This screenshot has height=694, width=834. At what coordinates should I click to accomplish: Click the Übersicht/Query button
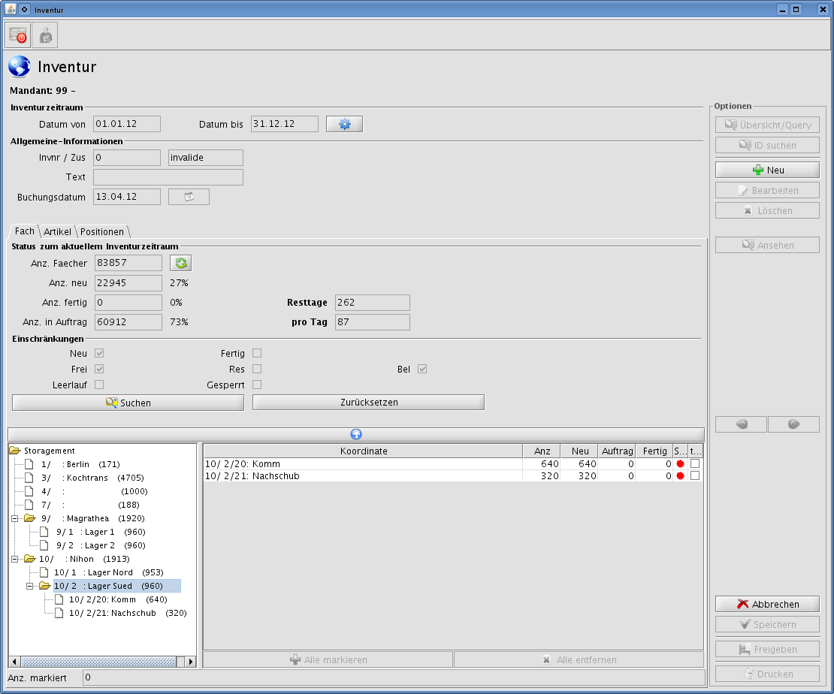(768, 125)
